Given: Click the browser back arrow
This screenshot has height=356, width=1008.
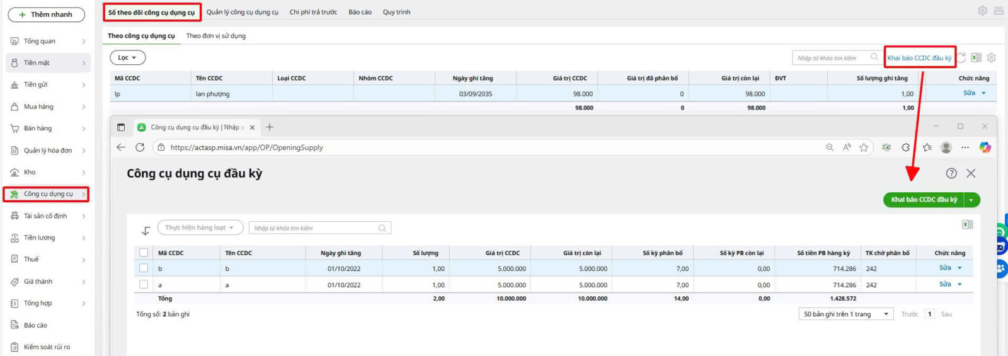Looking at the screenshot, I should tap(121, 147).
